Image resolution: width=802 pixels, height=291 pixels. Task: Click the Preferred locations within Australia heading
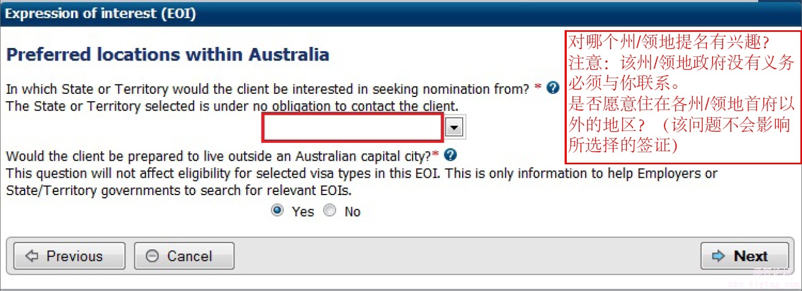coord(167,55)
